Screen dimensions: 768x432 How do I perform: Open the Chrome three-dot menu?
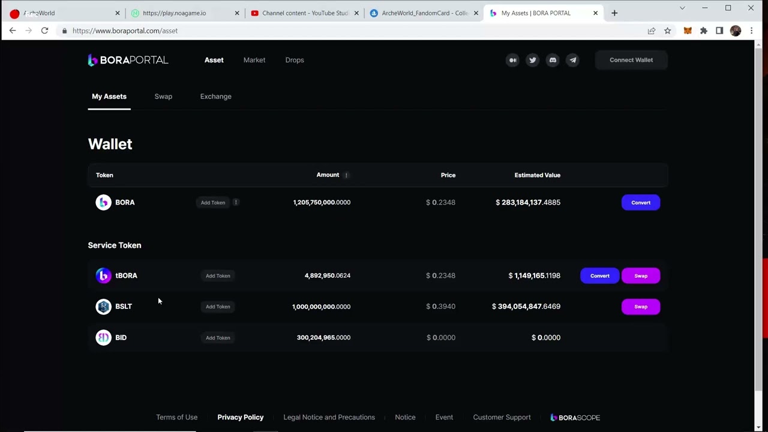pyautogui.click(x=751, y=31)
